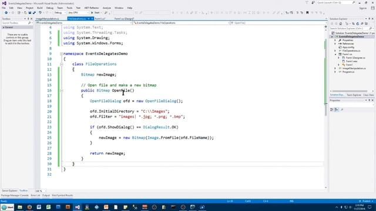Open the Any CPU platform dropdown

pyautogui.click(x=78, y=13)
